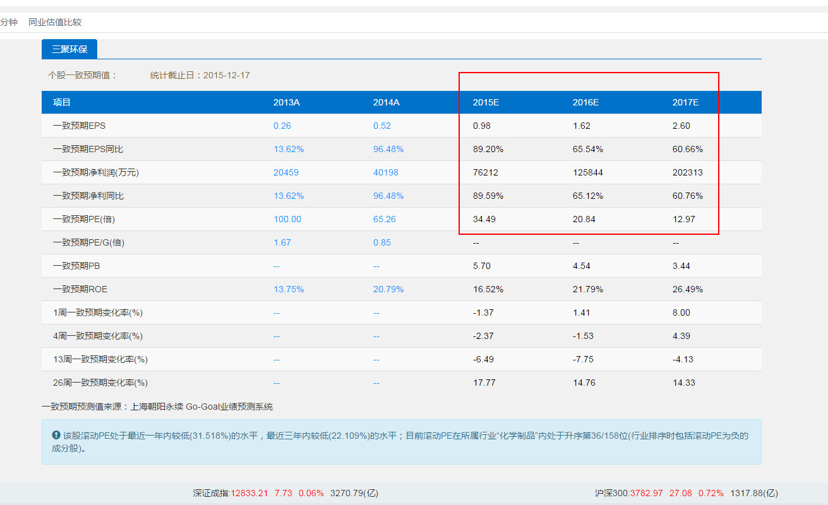Select the 三聚环保 tab
The height and width of the screenshot is (505, 828).
coord(69,49)
